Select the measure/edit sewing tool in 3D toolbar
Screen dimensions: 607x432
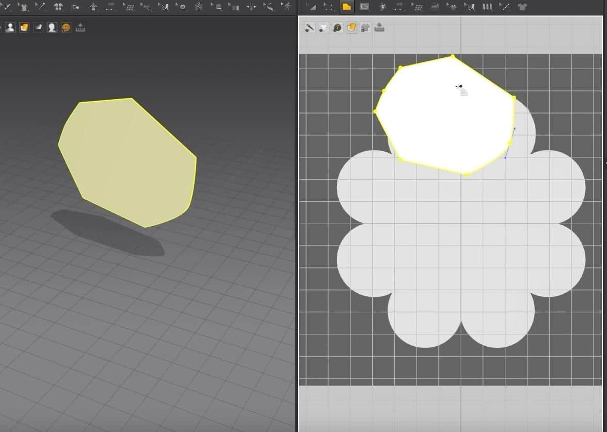click(x=110, y=7)
